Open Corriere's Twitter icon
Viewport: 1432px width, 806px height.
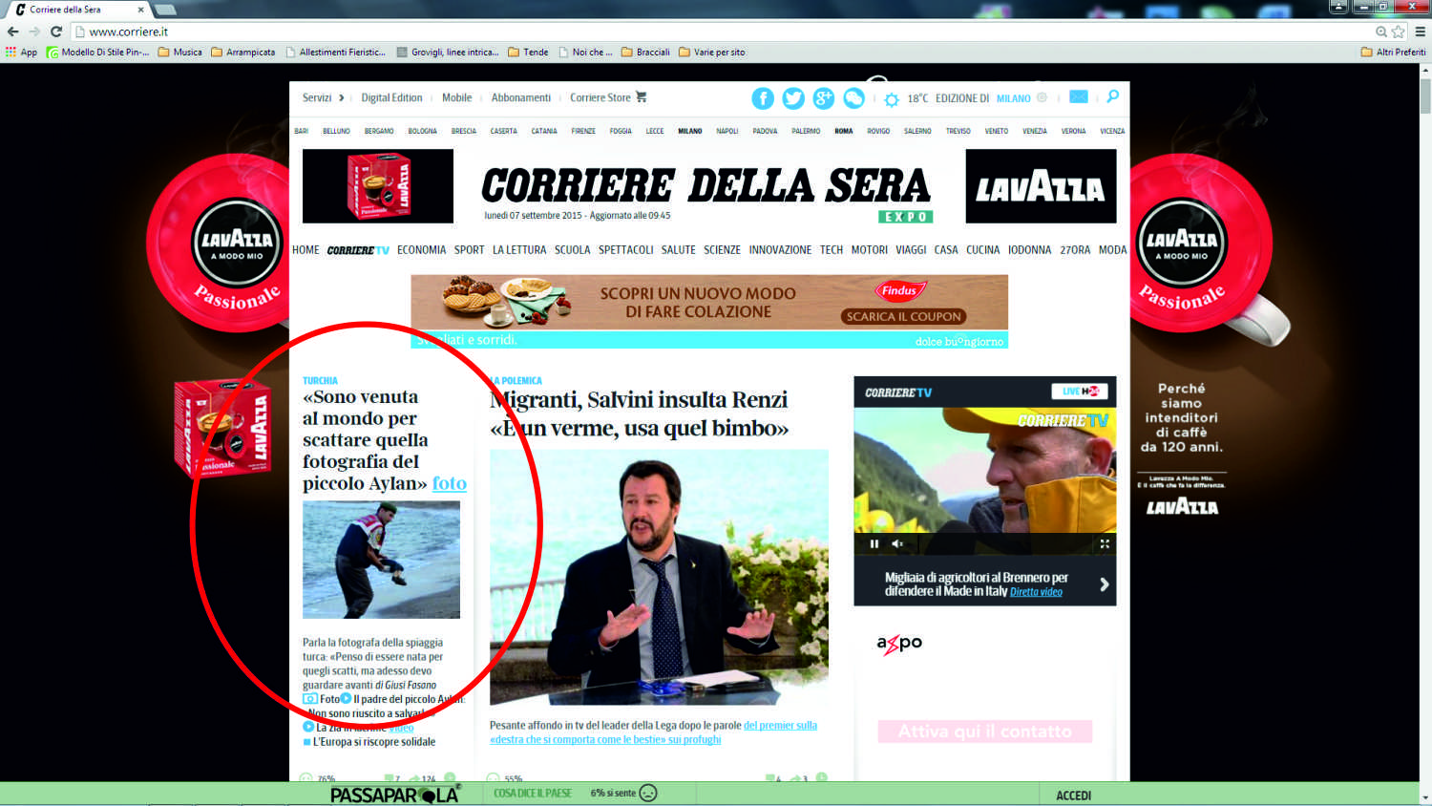[793, 98]
